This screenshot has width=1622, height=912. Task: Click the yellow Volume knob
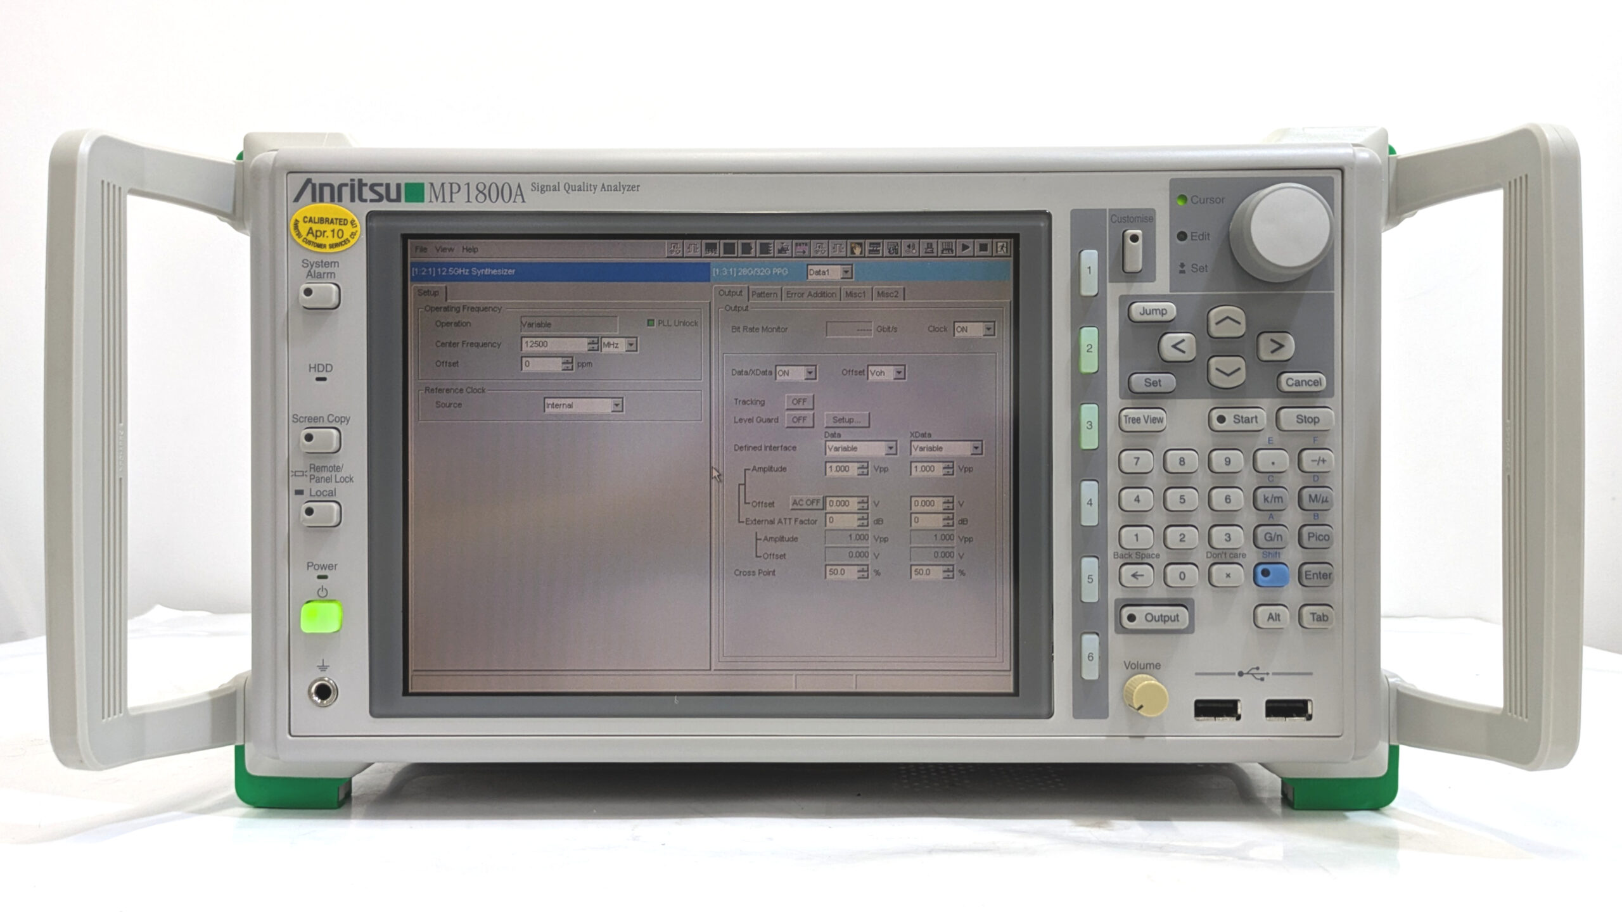click(1146, 695)
